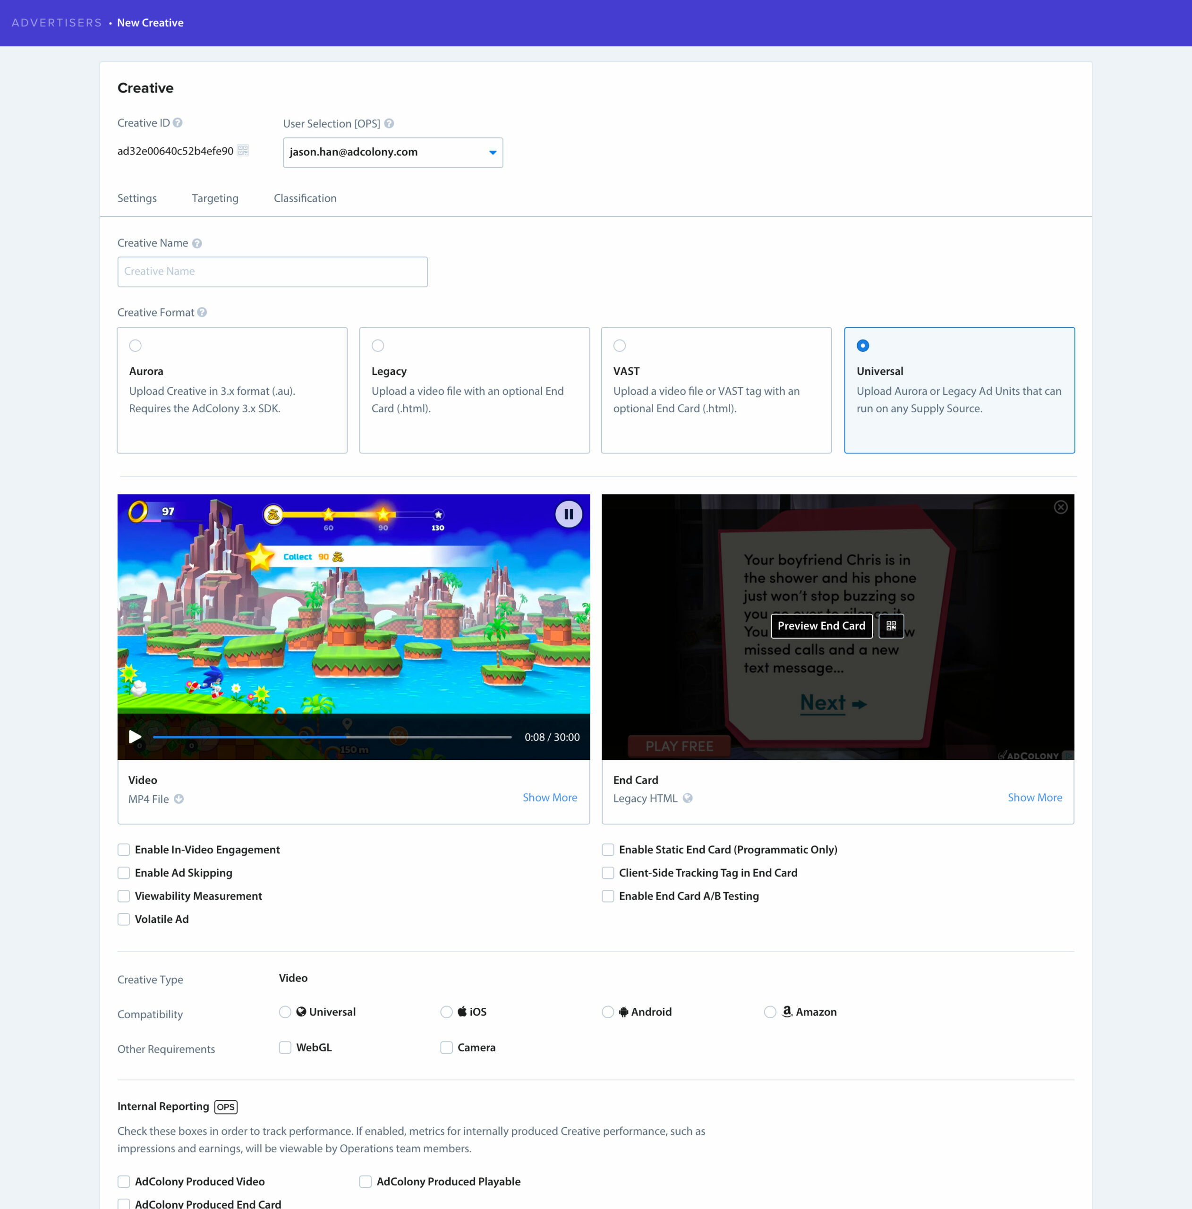
Task: Toggle Volatile Ad checkbox
Action: [124, 920]
